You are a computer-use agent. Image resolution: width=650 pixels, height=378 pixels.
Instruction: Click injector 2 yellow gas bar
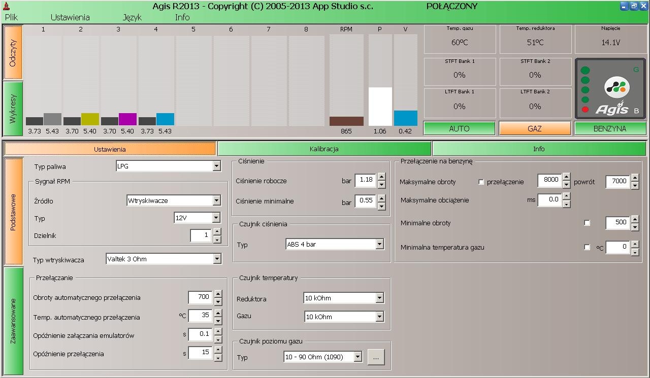coord(90,119)
